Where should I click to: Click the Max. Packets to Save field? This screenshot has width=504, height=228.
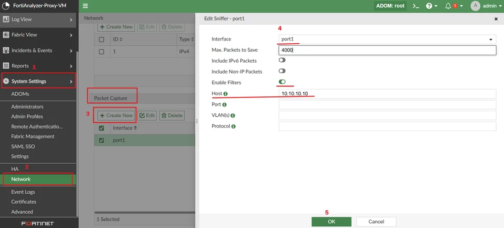tap(387, 50)
